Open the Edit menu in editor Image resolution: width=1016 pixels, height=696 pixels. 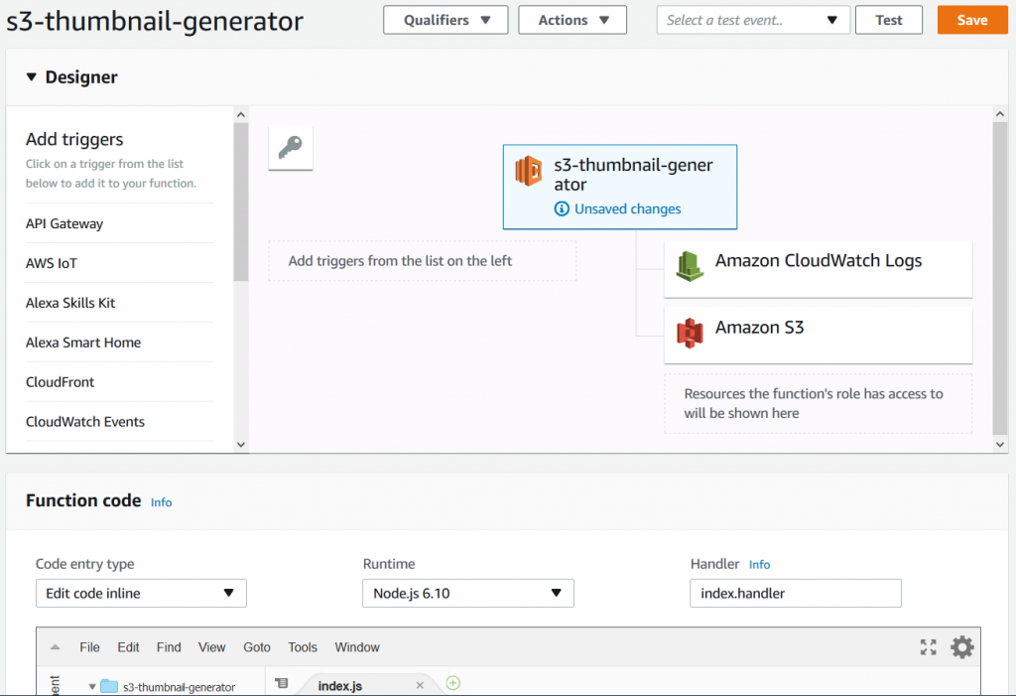coord(128,647)
